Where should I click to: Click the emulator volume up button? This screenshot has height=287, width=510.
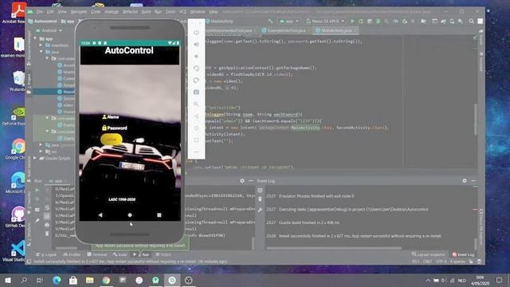tap(196, 45)
